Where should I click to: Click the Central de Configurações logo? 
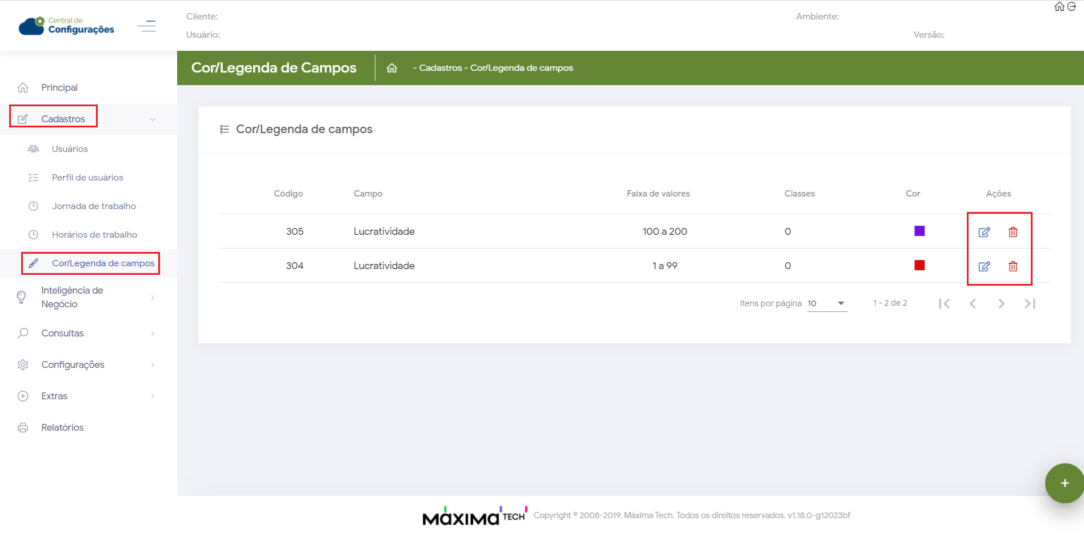(x=66, y=26)
